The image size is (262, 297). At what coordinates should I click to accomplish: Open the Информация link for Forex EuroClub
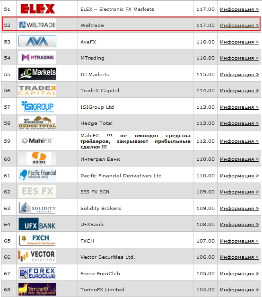click(x=239, y=273)
